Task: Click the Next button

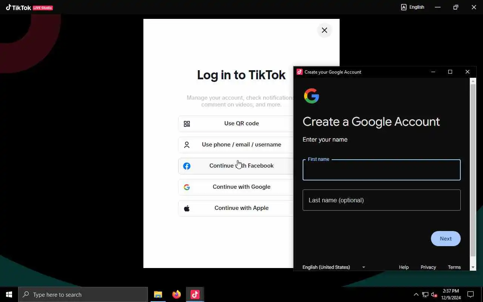Action: point(446,239)
